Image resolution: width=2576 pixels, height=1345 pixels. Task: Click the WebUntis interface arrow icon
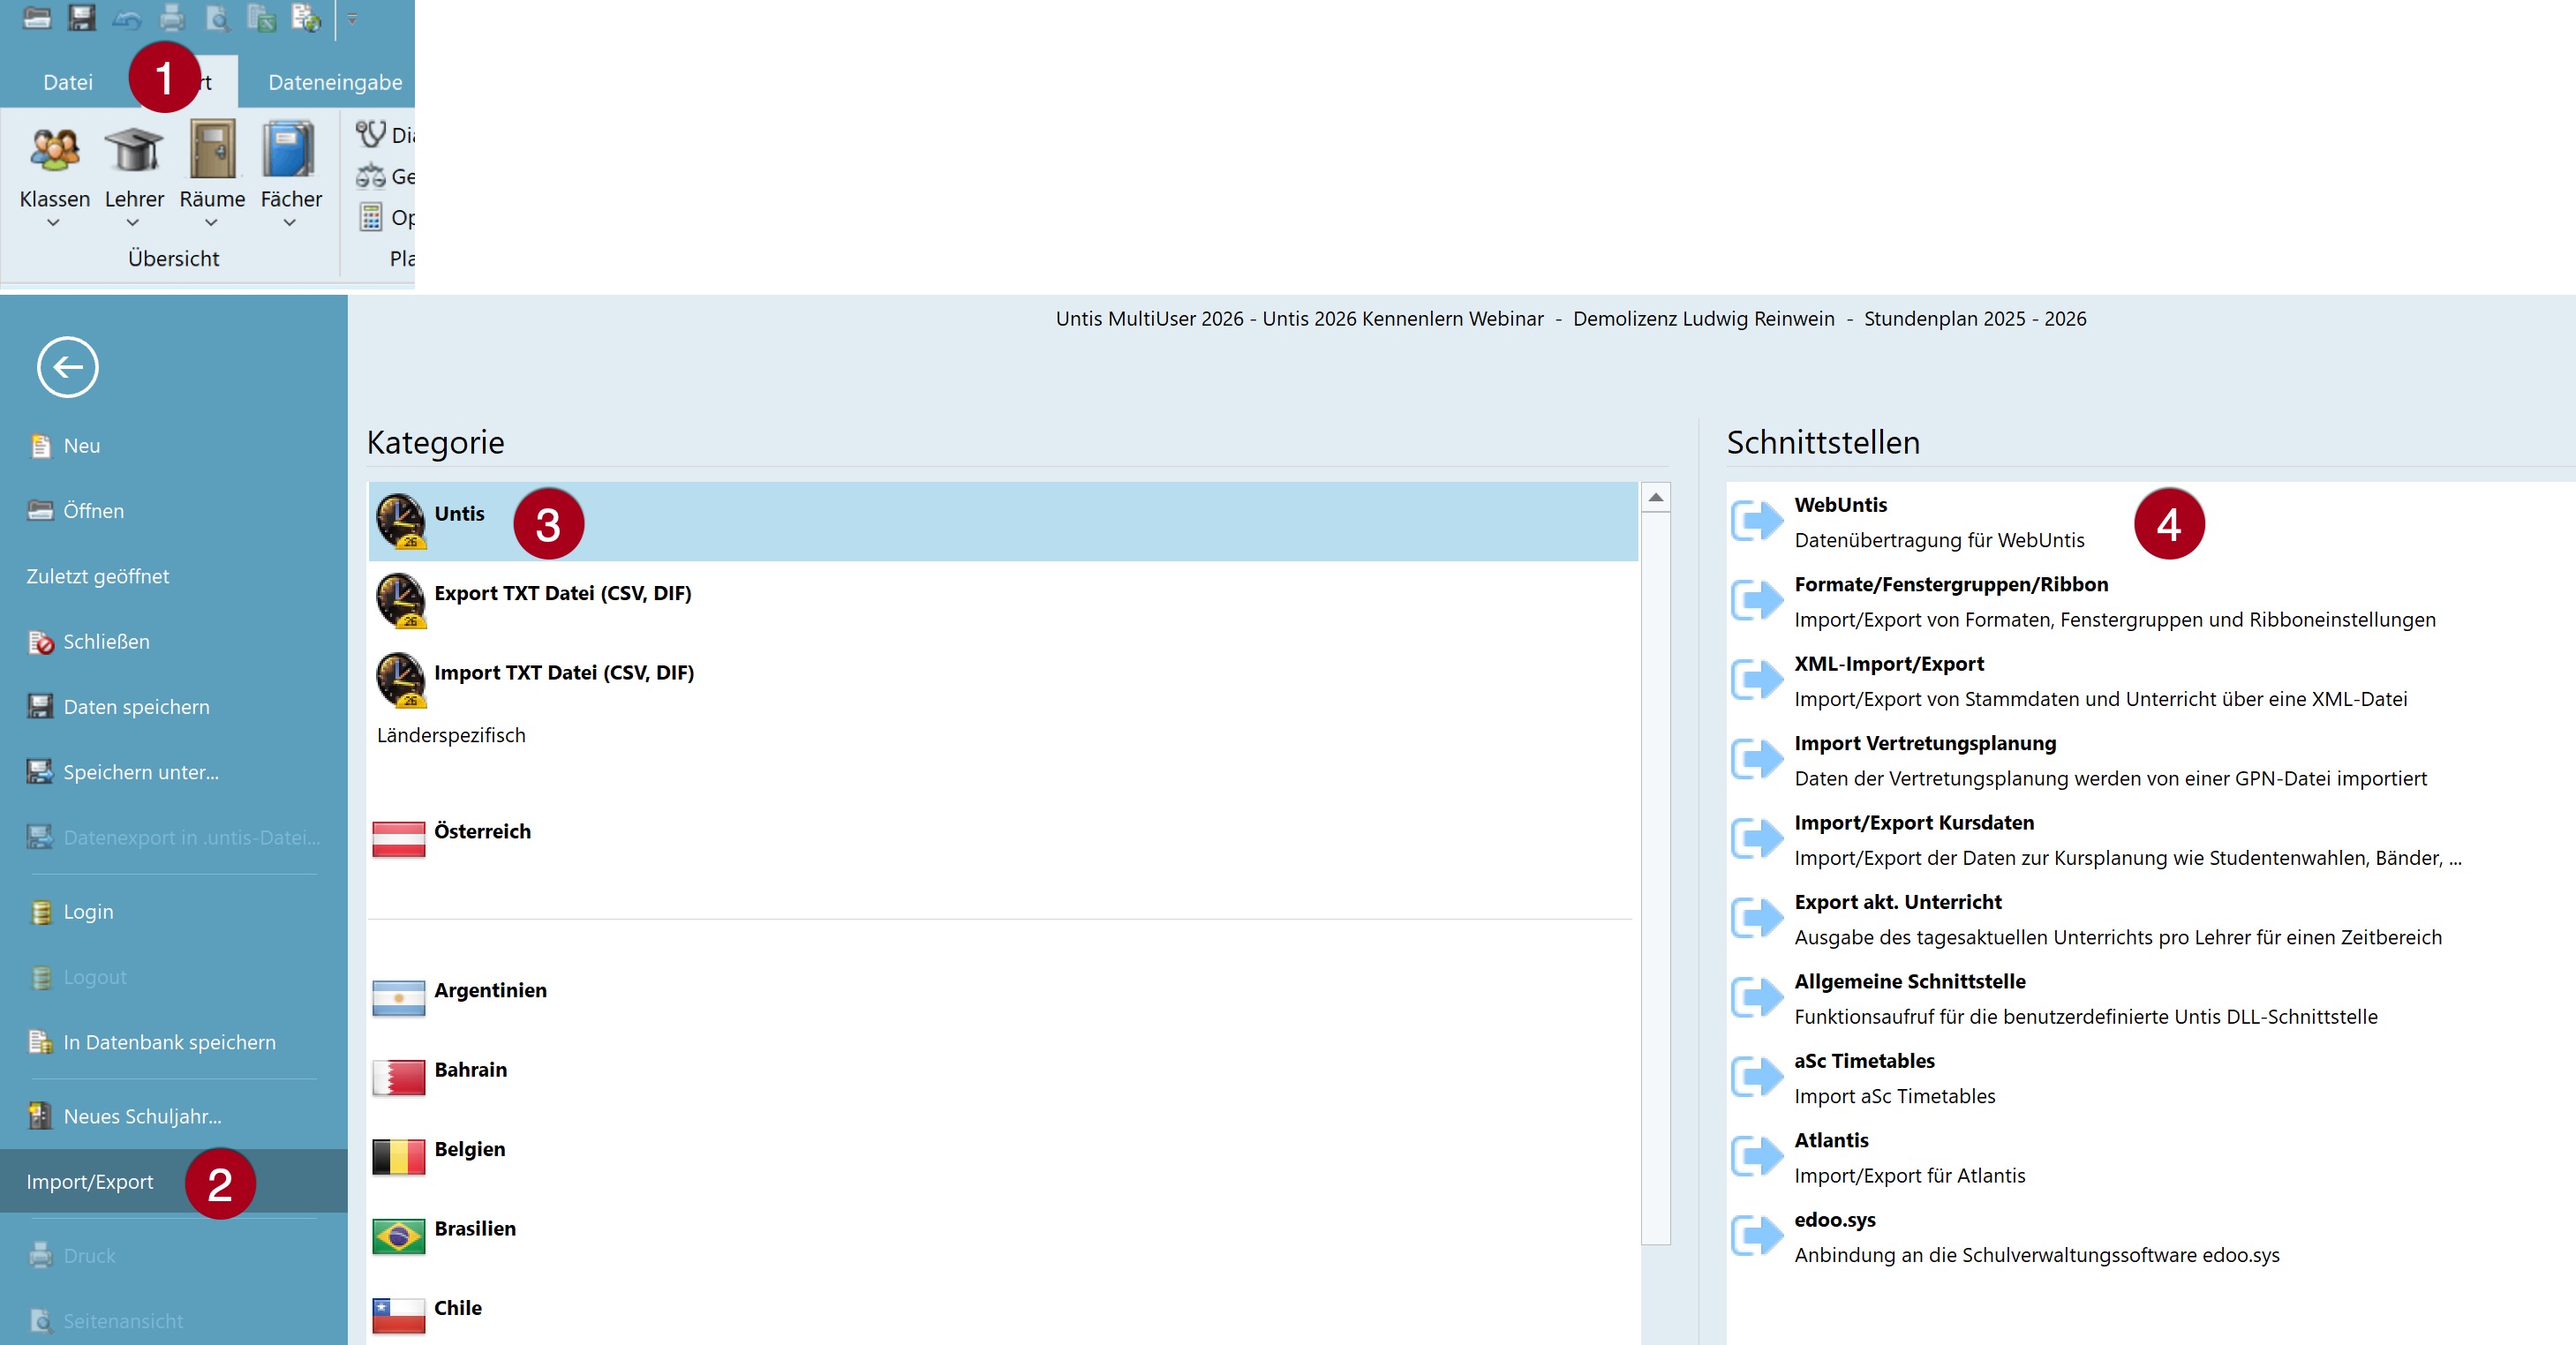pos(1757,521)
